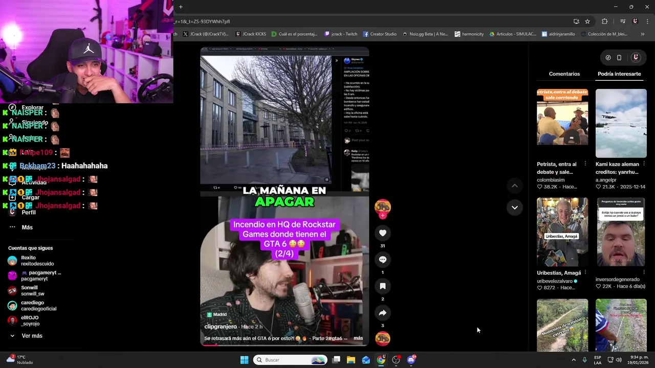Screen dimensions: 655x368
Task: Open pacgameryt account in followed list
Action: (x=35, y=275)
